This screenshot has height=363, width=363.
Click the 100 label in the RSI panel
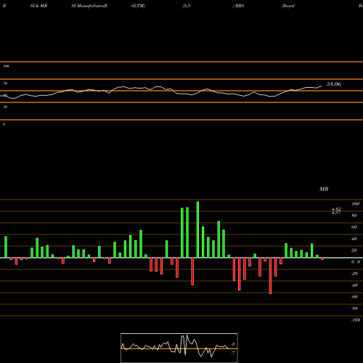point(6,66)
